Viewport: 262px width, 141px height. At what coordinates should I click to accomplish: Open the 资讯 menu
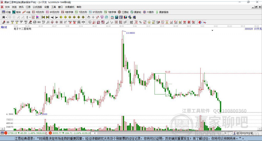(21, 7)
